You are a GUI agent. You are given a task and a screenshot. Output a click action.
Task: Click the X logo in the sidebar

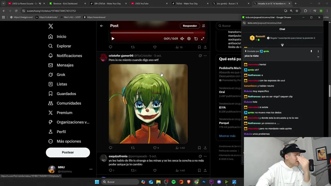click(x=51, y=26)
